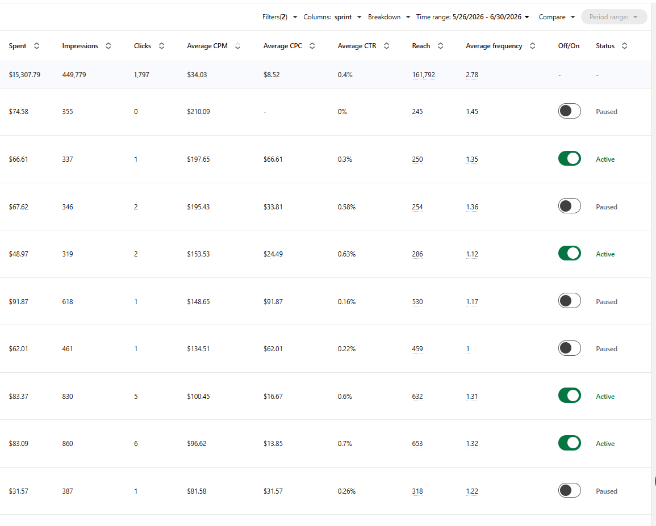The height and width of the screenshot is (526, 656).
Task: Sort by the Reach column icon
Action: click(441, 46)
